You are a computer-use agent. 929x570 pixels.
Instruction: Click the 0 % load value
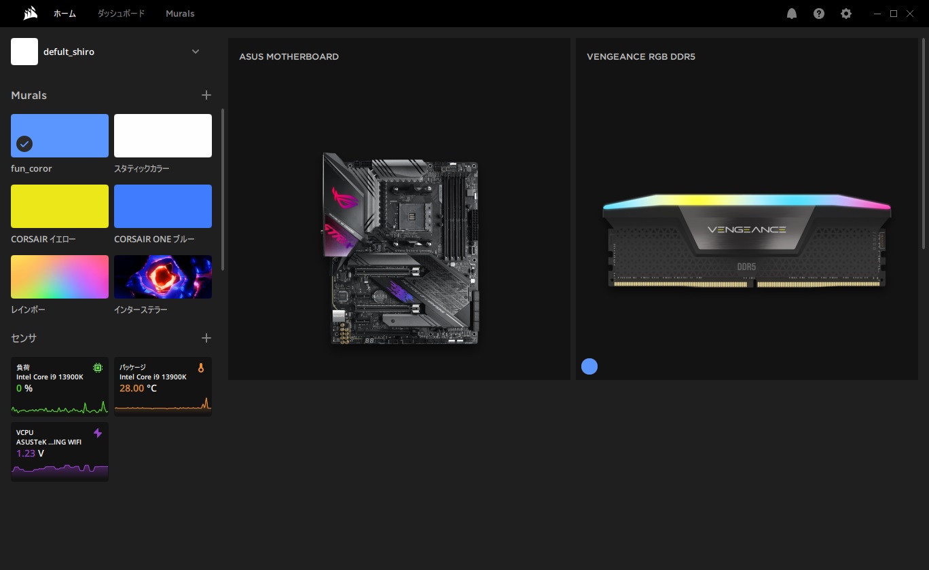24,388
